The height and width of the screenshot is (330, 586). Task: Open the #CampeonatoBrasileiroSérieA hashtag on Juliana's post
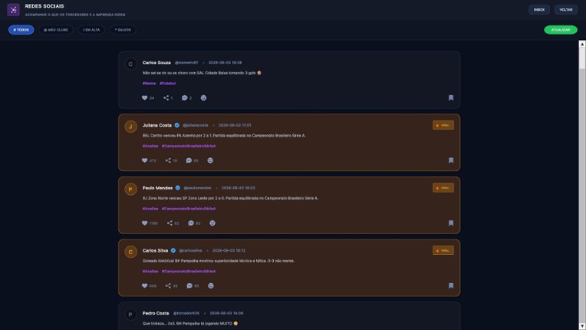pos(189,146)
